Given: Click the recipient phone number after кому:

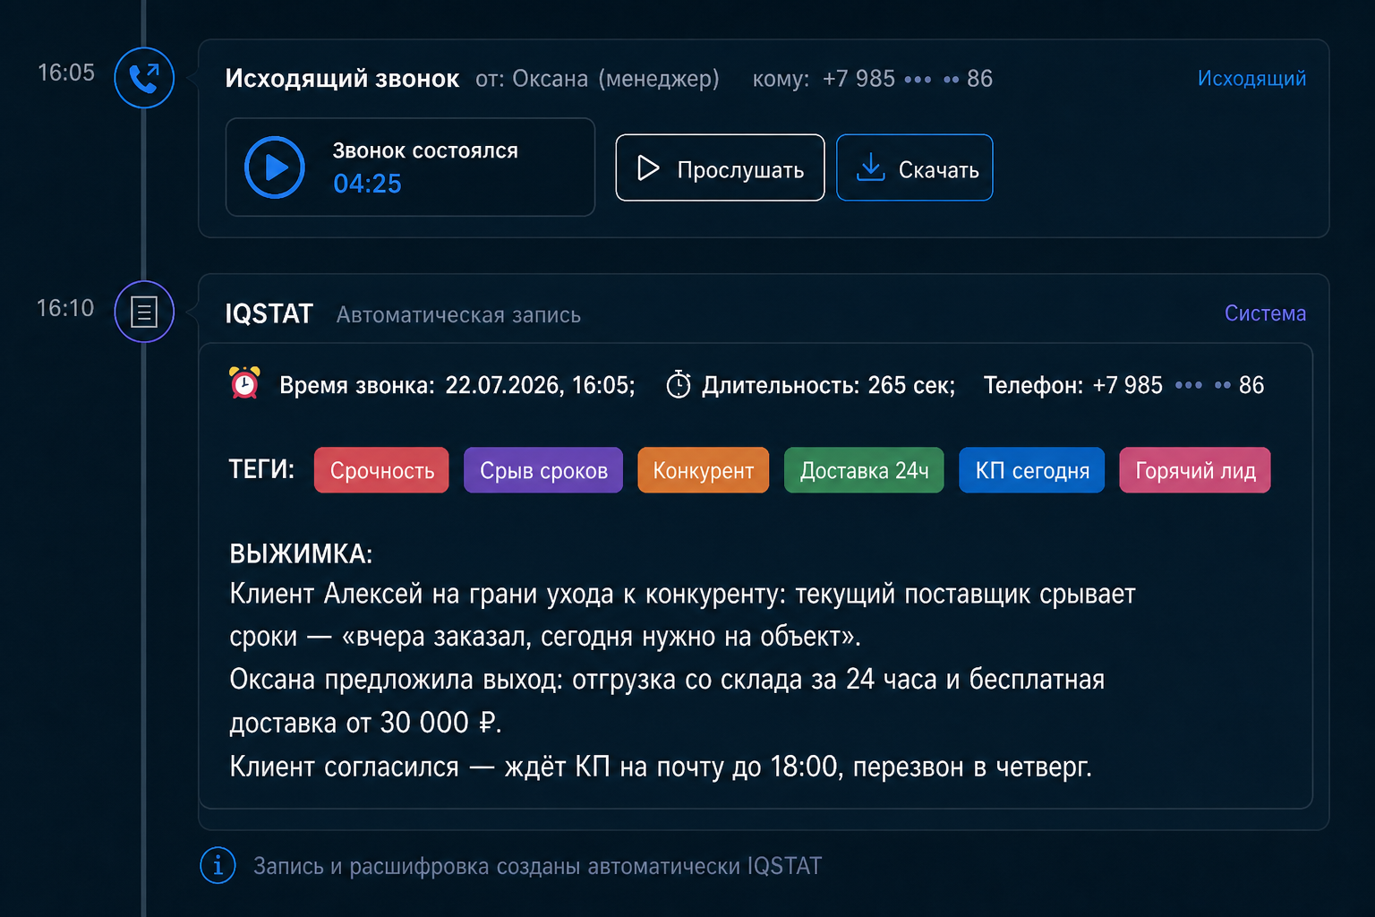Looking at the screenshot, I should click(x=908, y=79).
